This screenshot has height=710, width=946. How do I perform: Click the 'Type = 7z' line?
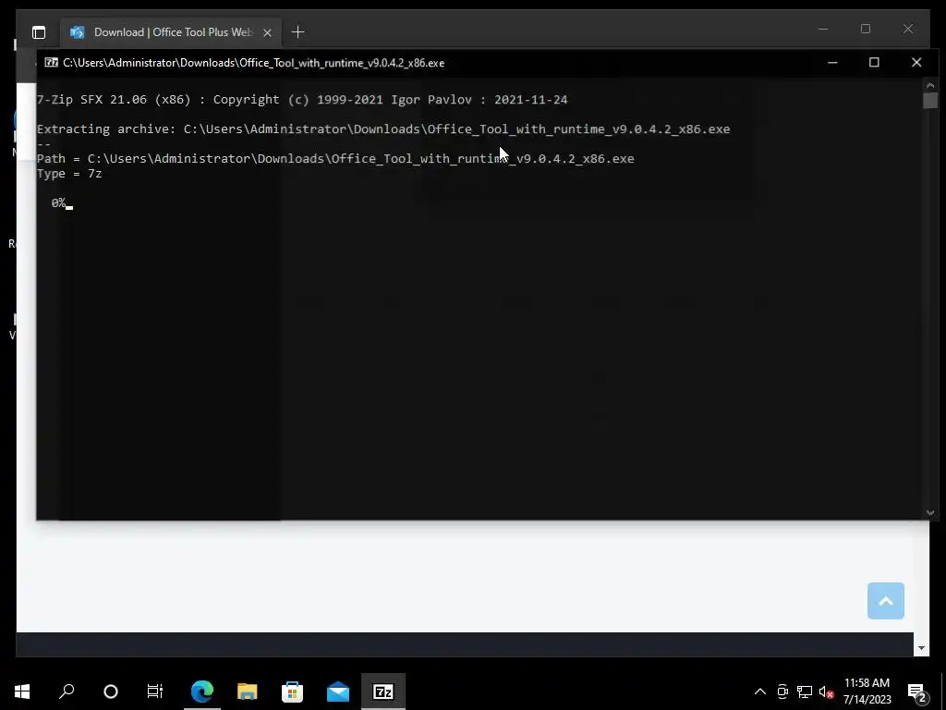tap(69, 174)
